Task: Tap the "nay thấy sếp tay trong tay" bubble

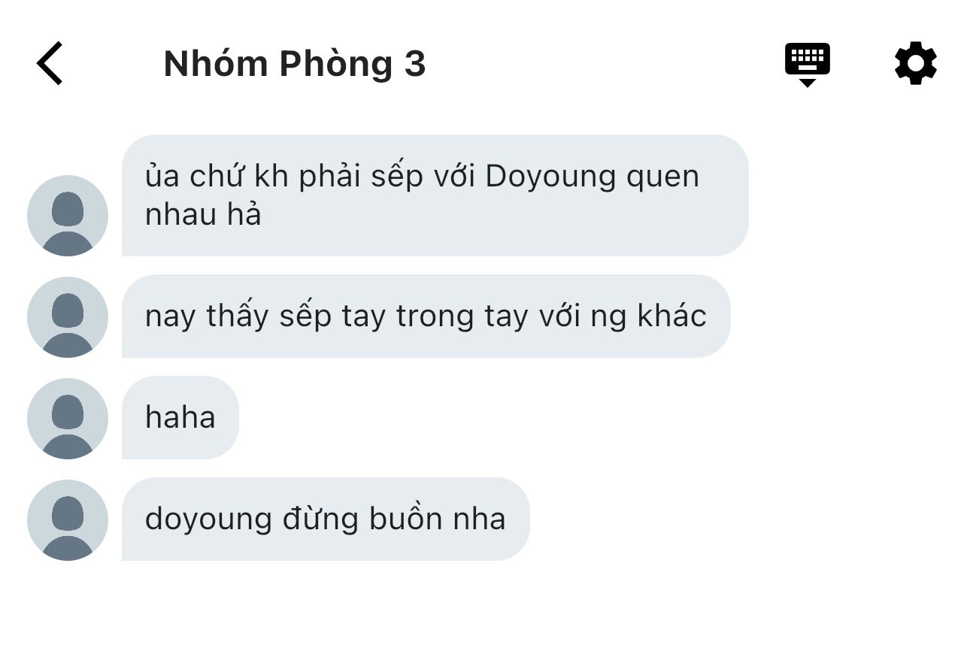Action: (x=426, y=316)
